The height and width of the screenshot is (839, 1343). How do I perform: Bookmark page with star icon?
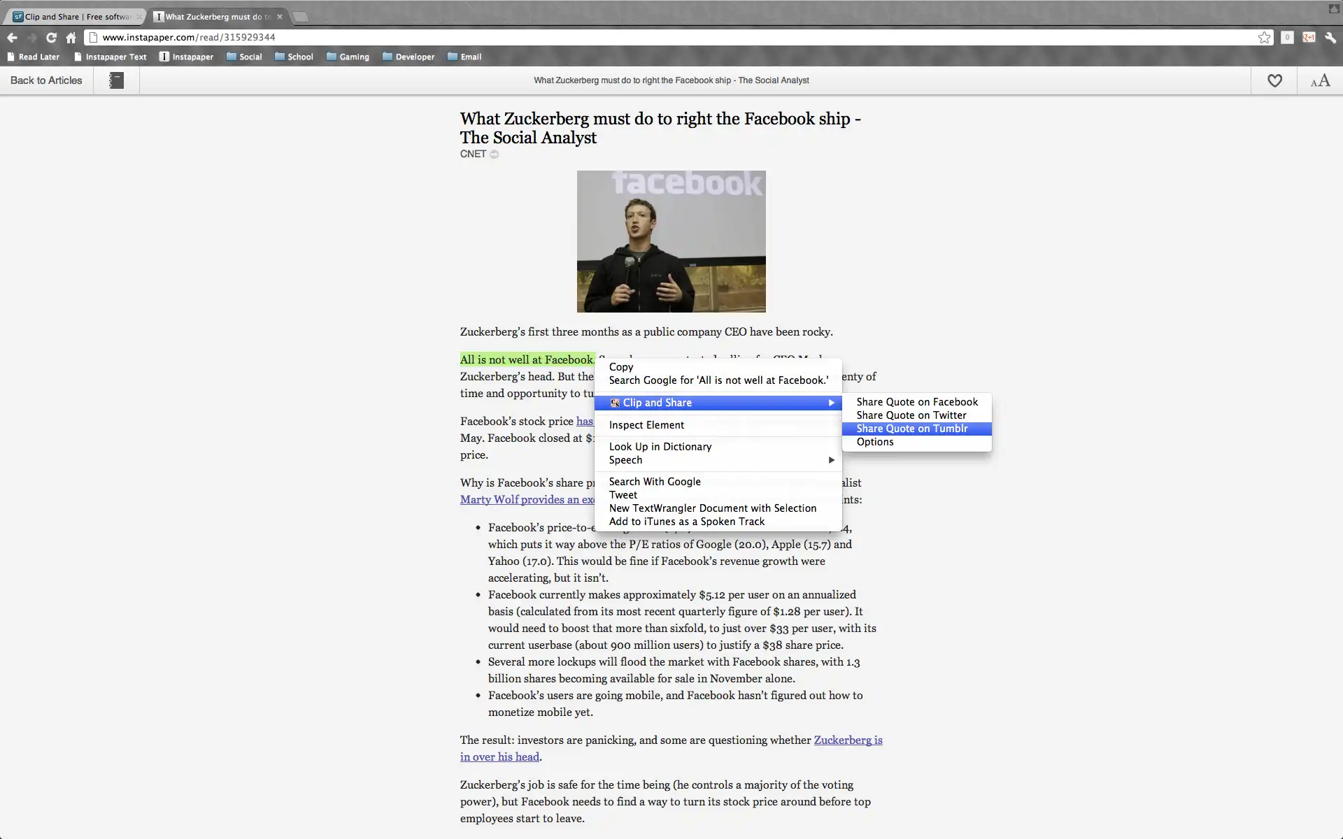click(x=1264, y=38)
